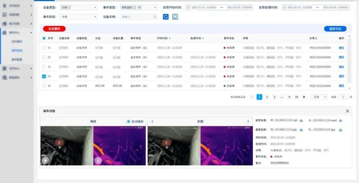
Task: Click the reset filters icon beside search
Action: coord(175,17)
